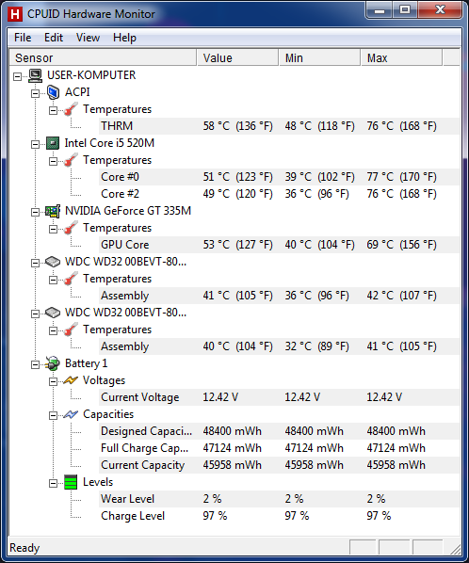Click the green Levels icon

click(71, 482)
